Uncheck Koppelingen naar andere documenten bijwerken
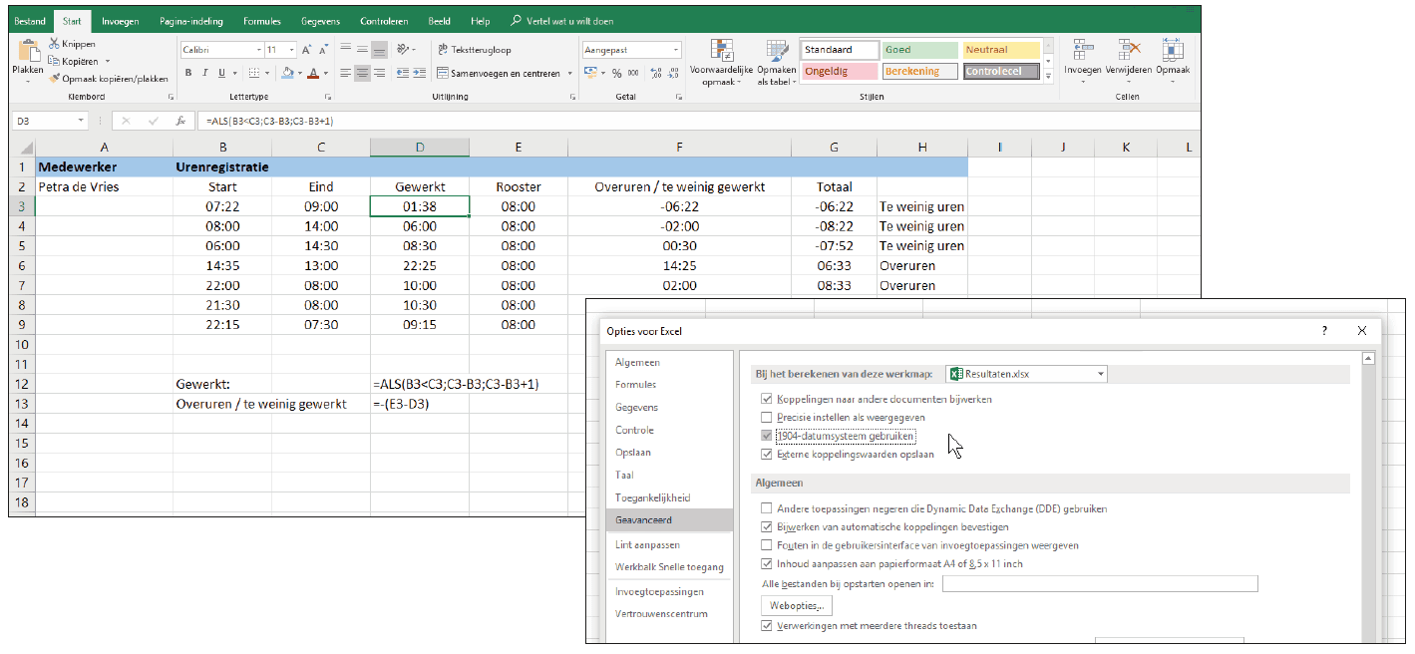This screenshot has height=654, width=1415. (767, 398)
